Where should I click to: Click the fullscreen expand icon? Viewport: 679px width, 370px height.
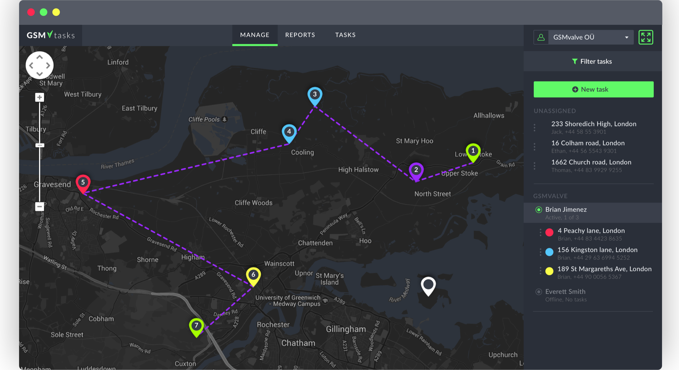645,37
